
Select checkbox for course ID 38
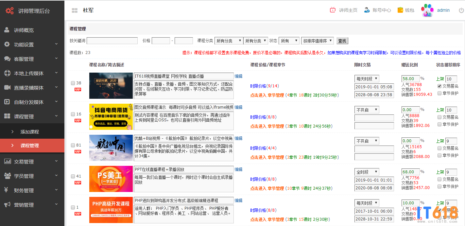coord(73,83)
